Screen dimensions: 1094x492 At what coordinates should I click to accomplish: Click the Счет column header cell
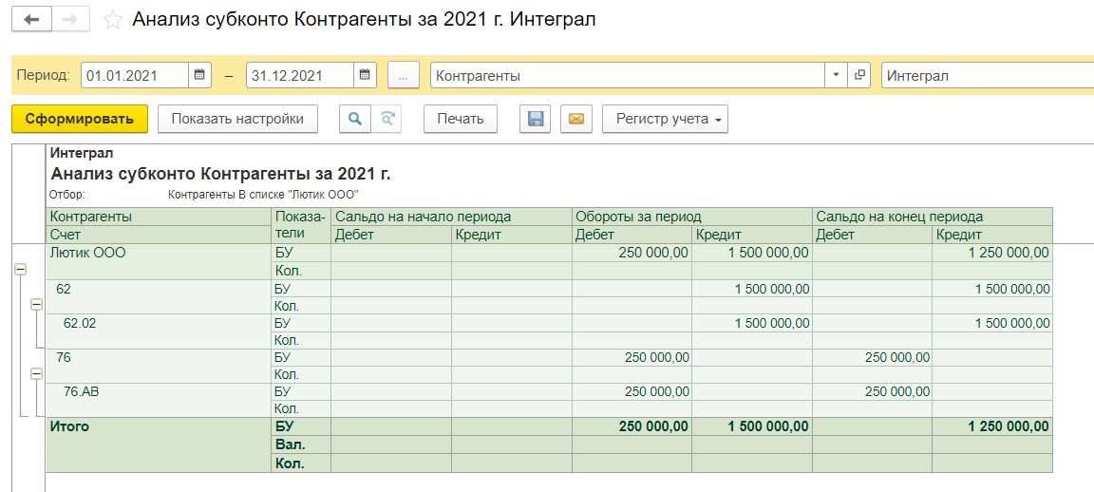coord(160,236)
